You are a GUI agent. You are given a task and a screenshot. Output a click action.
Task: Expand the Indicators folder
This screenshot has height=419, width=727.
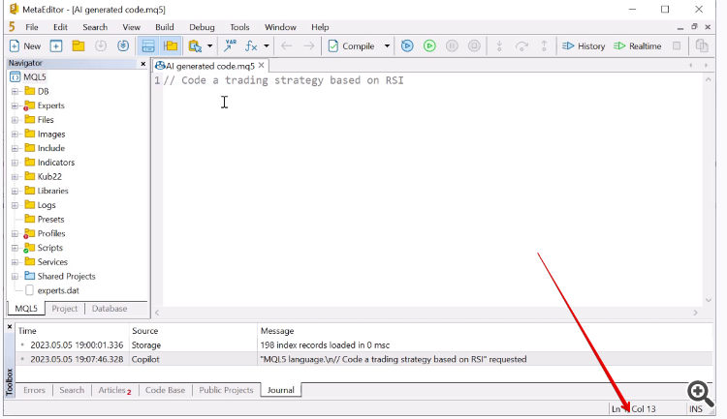click(15, 163)
